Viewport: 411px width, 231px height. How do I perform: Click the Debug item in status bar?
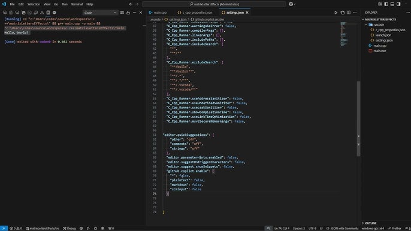pos(69,229)
